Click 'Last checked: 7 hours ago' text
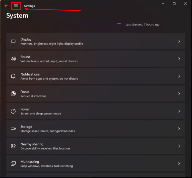 (x=142, y=24)
